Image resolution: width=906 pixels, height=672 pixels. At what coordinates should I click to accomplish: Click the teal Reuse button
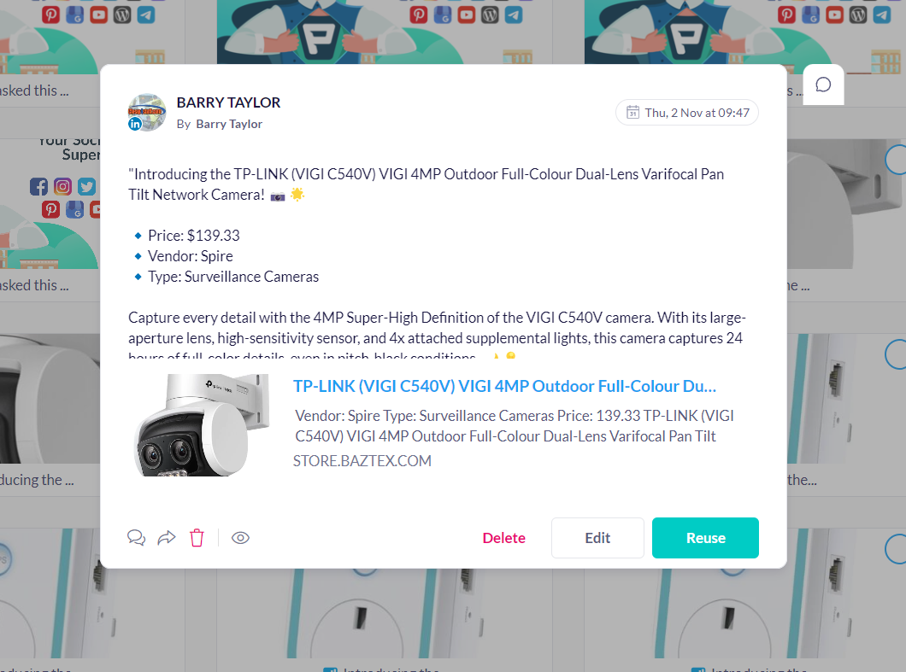point(705,538)
